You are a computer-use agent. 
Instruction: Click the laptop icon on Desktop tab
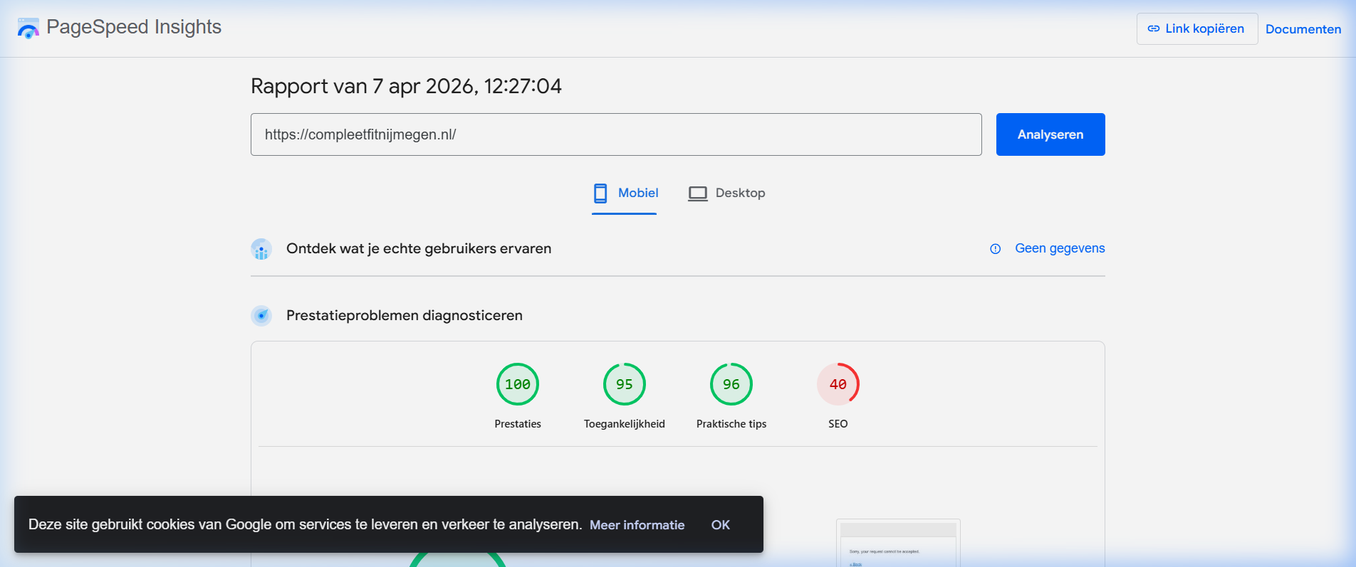[697, 194]
